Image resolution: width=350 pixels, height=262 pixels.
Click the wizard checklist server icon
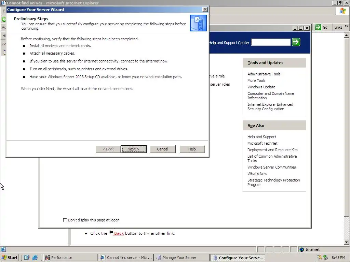[x=198, y=23]
